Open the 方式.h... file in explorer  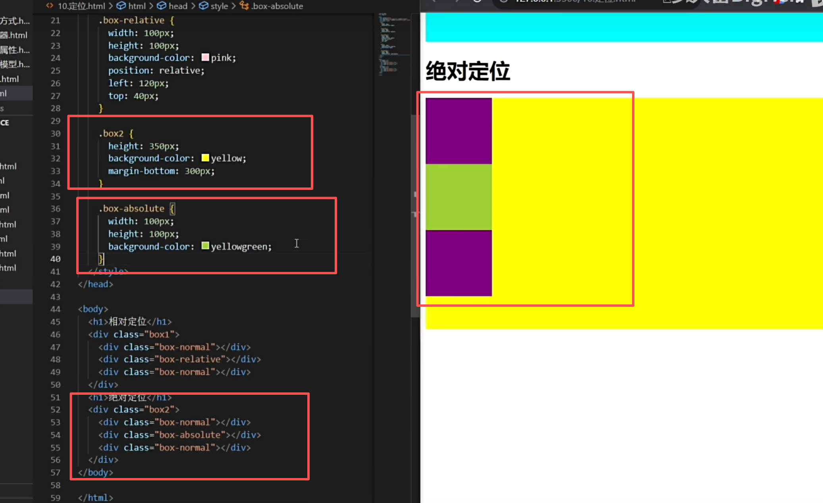click(x=14, y=21)
